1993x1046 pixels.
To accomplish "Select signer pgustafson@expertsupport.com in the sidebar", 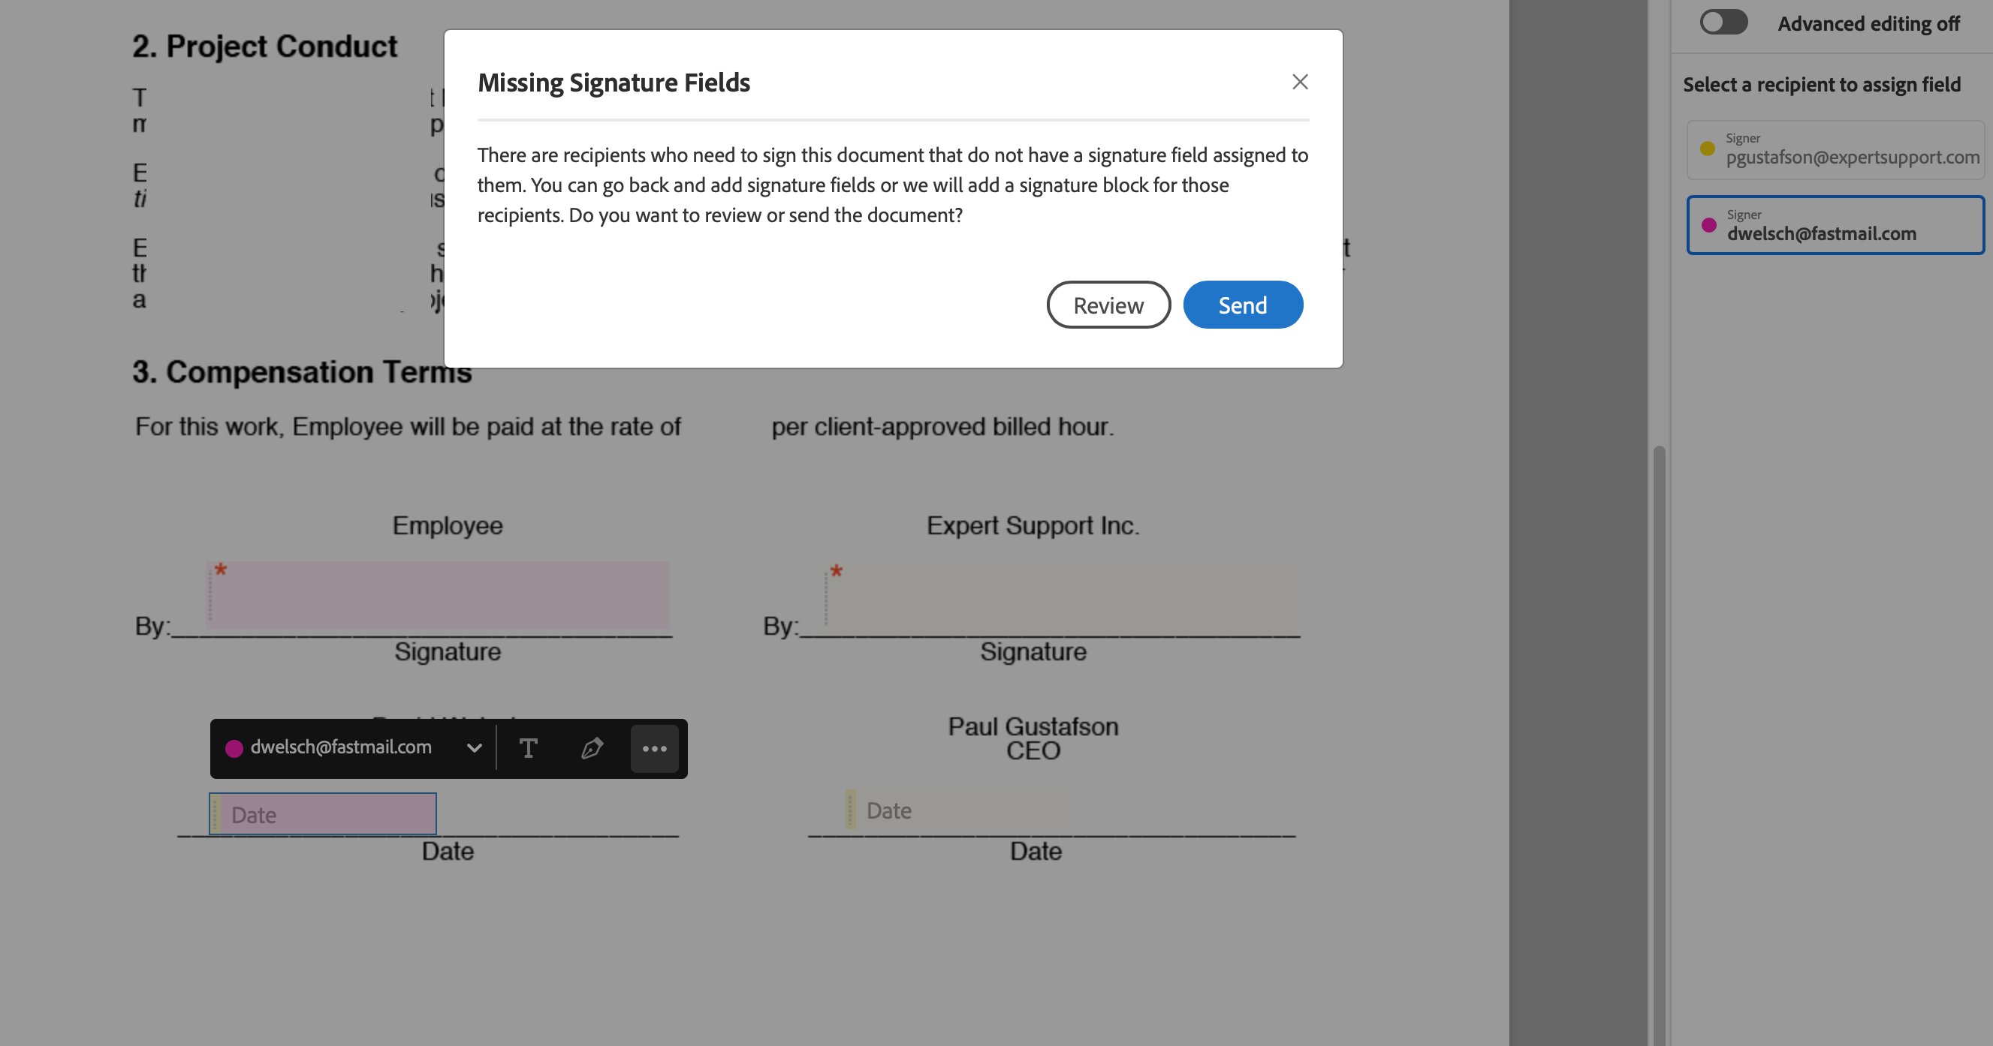I will (x=1834, y=149).
